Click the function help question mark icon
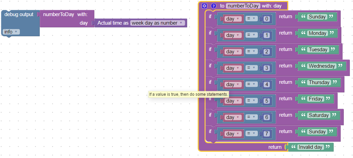Viewport: 353px width, 158px height. tap(214, 6)
